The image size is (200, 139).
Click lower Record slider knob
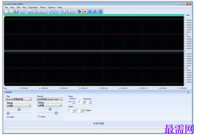[x=56, y=113]
